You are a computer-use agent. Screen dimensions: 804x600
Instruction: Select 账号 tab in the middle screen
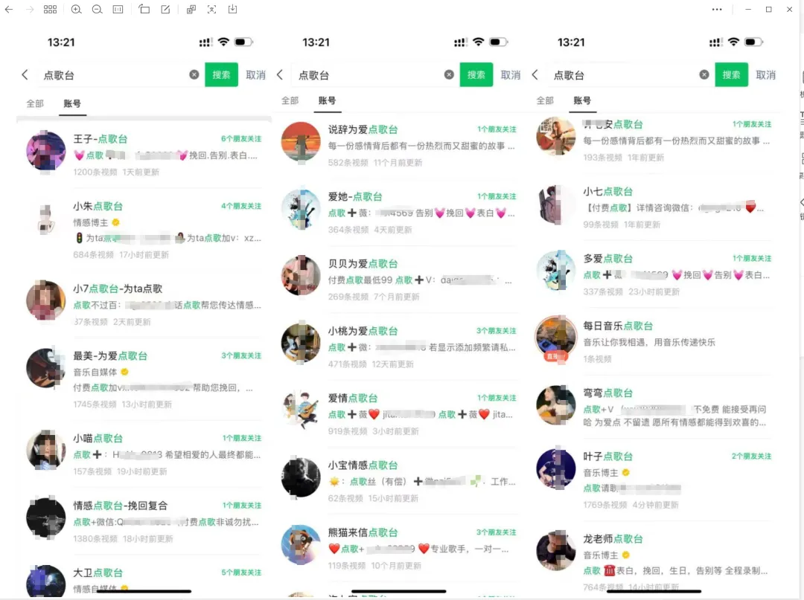click(327, 100)
